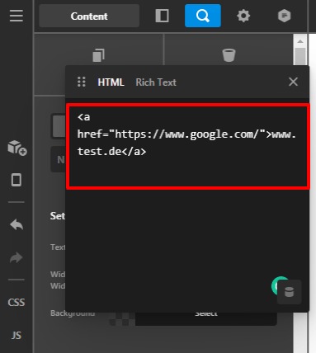Click the dynamic content database icon

coord(289,292)
